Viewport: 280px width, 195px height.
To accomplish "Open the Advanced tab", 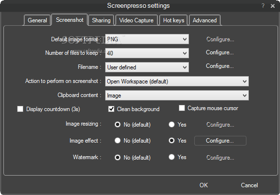I will 205,20.
